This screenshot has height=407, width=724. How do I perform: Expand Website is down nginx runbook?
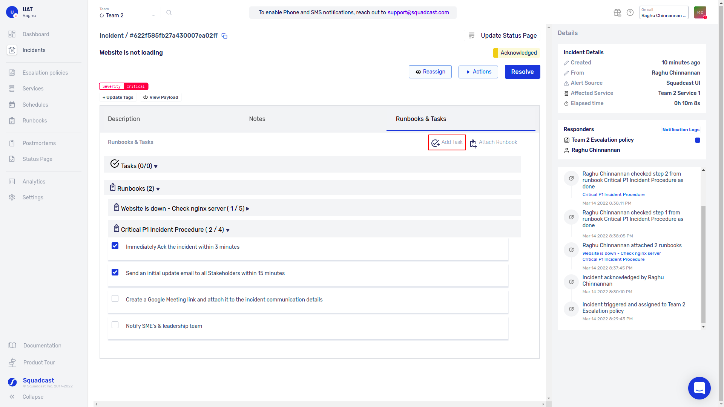coord(248,209)
